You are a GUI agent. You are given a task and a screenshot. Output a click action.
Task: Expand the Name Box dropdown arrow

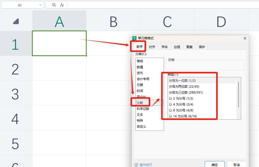pyautogui.click(x=40, y=5)
